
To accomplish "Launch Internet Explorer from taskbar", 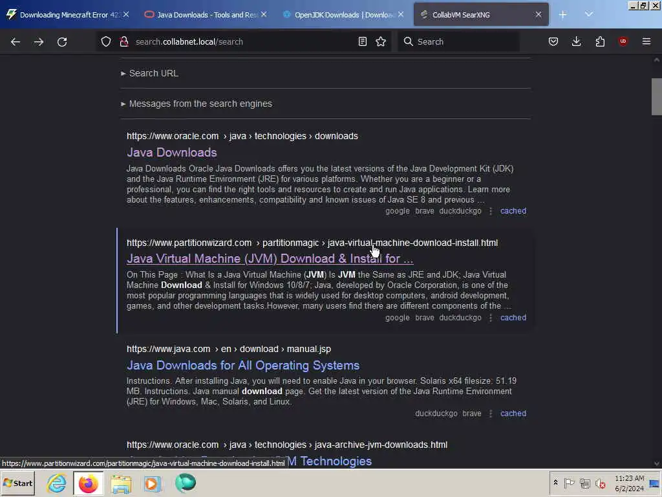I will pyautogui.click(x=57, y=483).
